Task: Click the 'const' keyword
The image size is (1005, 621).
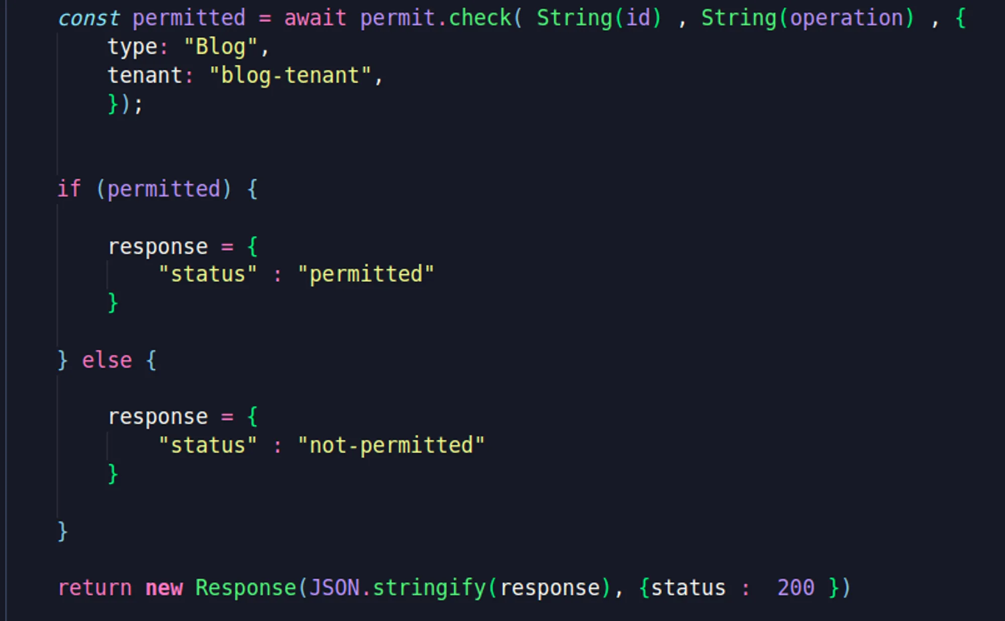Action: pos(89,19)
